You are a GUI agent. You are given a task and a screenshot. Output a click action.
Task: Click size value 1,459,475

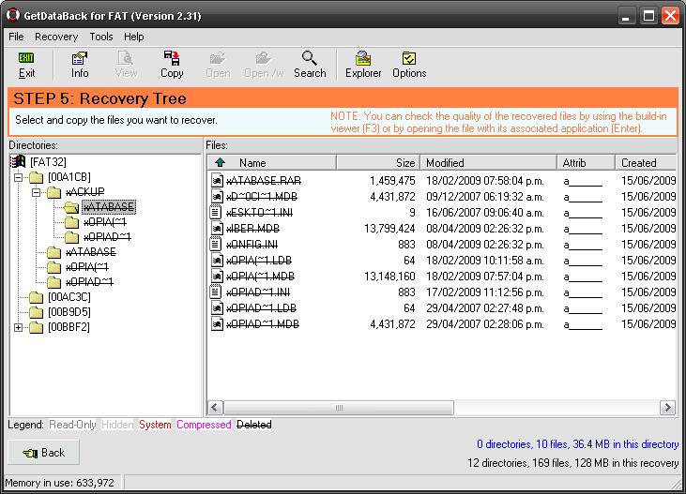[392, 181]
